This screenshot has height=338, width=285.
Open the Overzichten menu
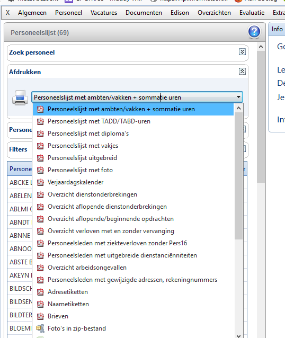pyautogui.click(x=214, y=13)
